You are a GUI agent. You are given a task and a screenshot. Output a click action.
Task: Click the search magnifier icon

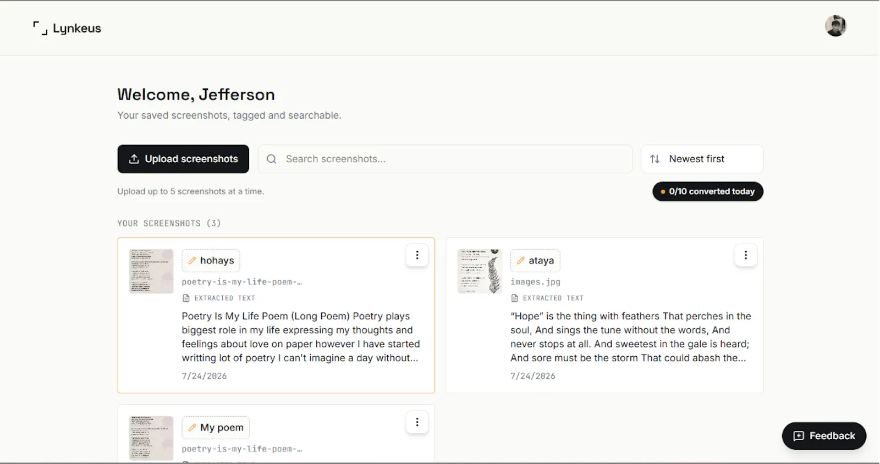(x=271, y=159)
